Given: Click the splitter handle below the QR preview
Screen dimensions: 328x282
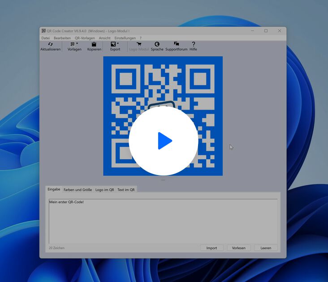Looking at the screenshot, I should point(163,180).
